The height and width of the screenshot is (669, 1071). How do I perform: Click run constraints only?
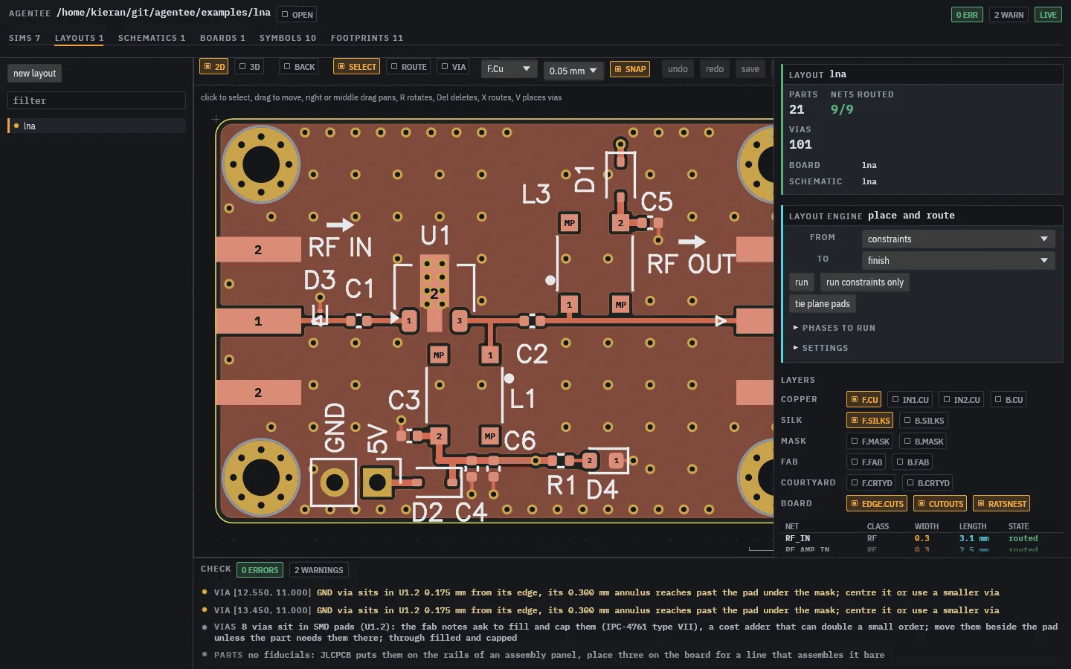(865, 282)
